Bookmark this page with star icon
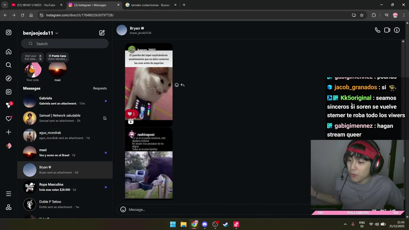Image resolution: width=409 pixels, height=230 pixels. coord(362,15)
